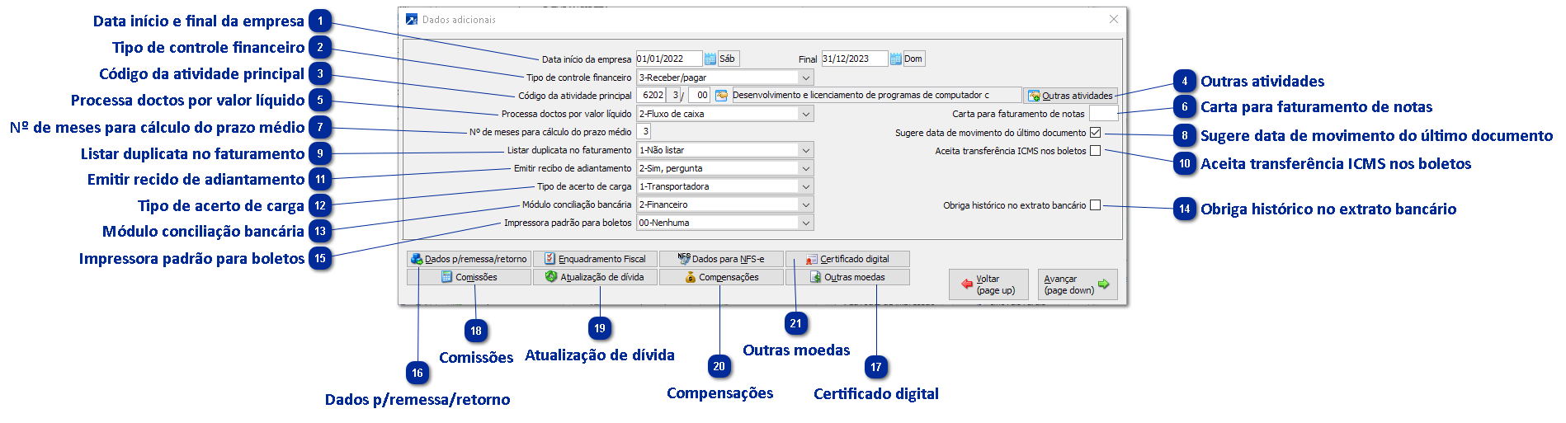This screenshot has height=423, width=1566.
Task: Expand Emitir recibo de adiantamento dropdown
Action: (x=806, y=168)
